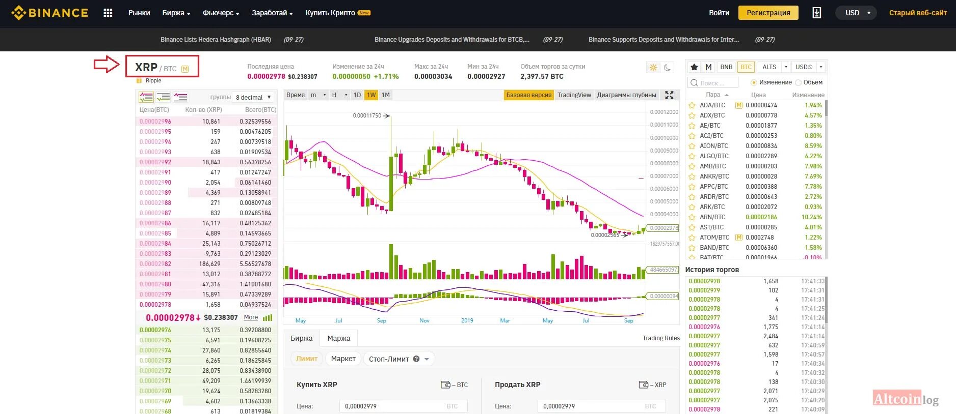Select the margin M filter tab
956x414 pixels.
click(708, 67)
